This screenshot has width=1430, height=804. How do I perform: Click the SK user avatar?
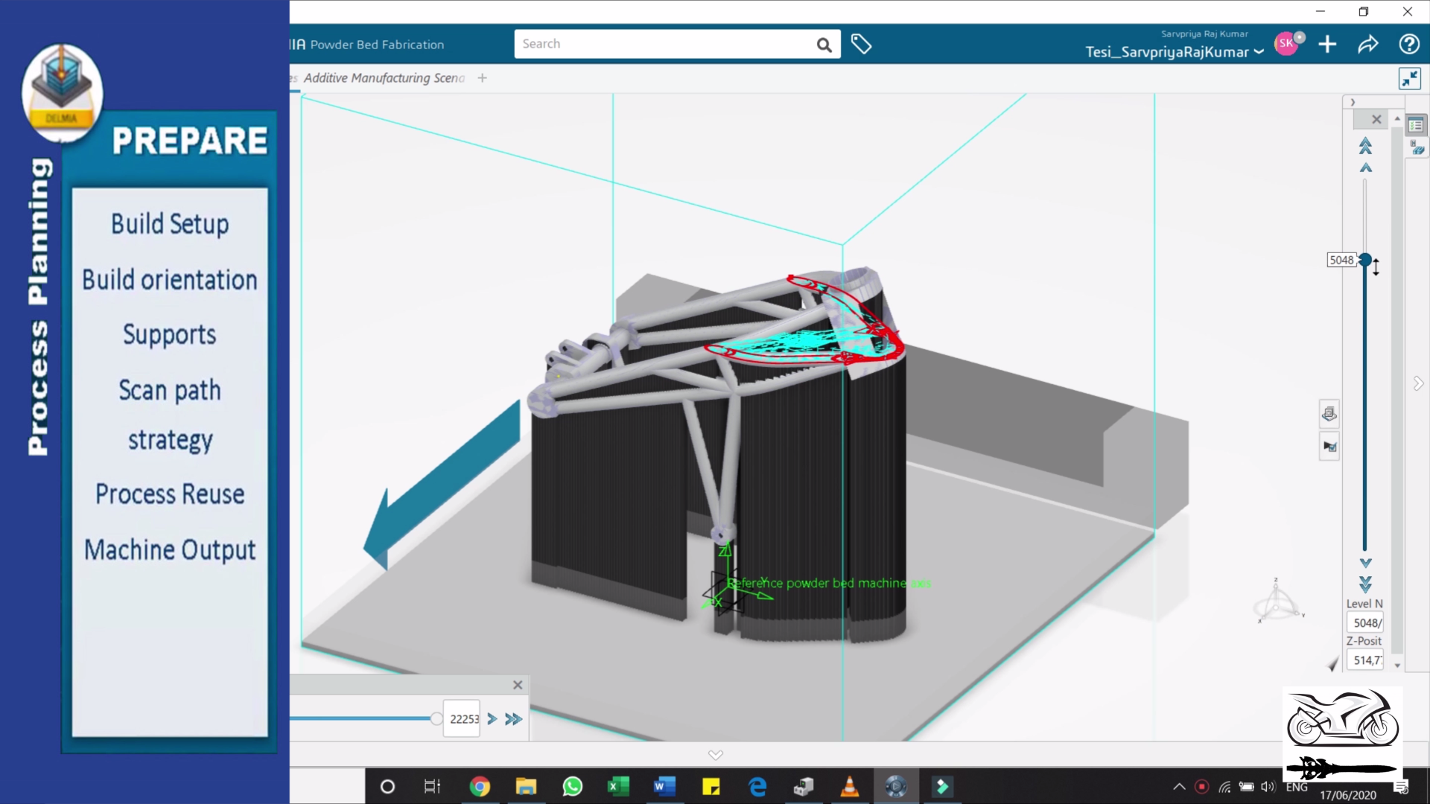click(1287, 44)
